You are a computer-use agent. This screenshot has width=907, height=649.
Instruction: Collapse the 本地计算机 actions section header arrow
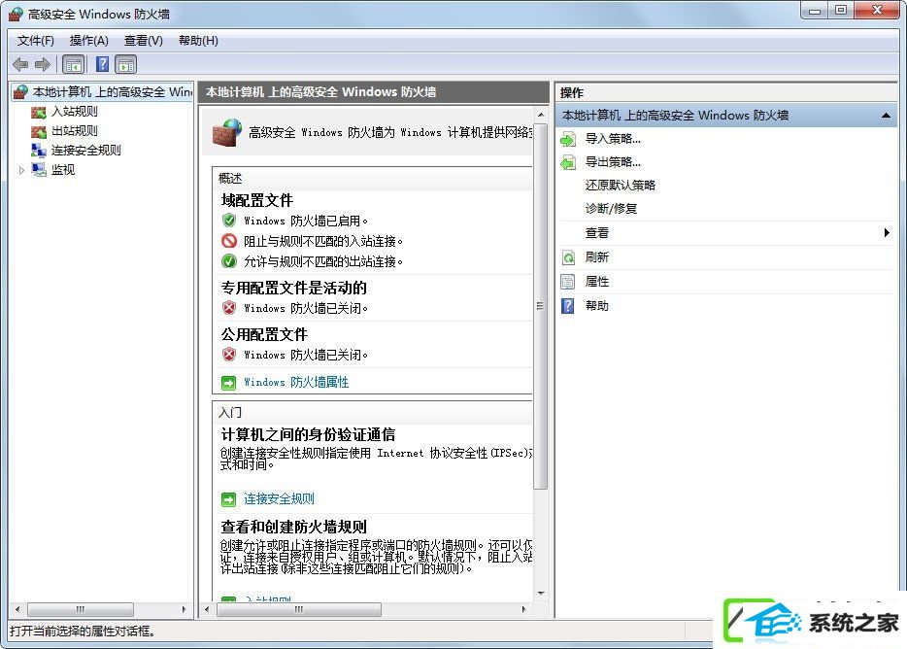click(886, 116)
